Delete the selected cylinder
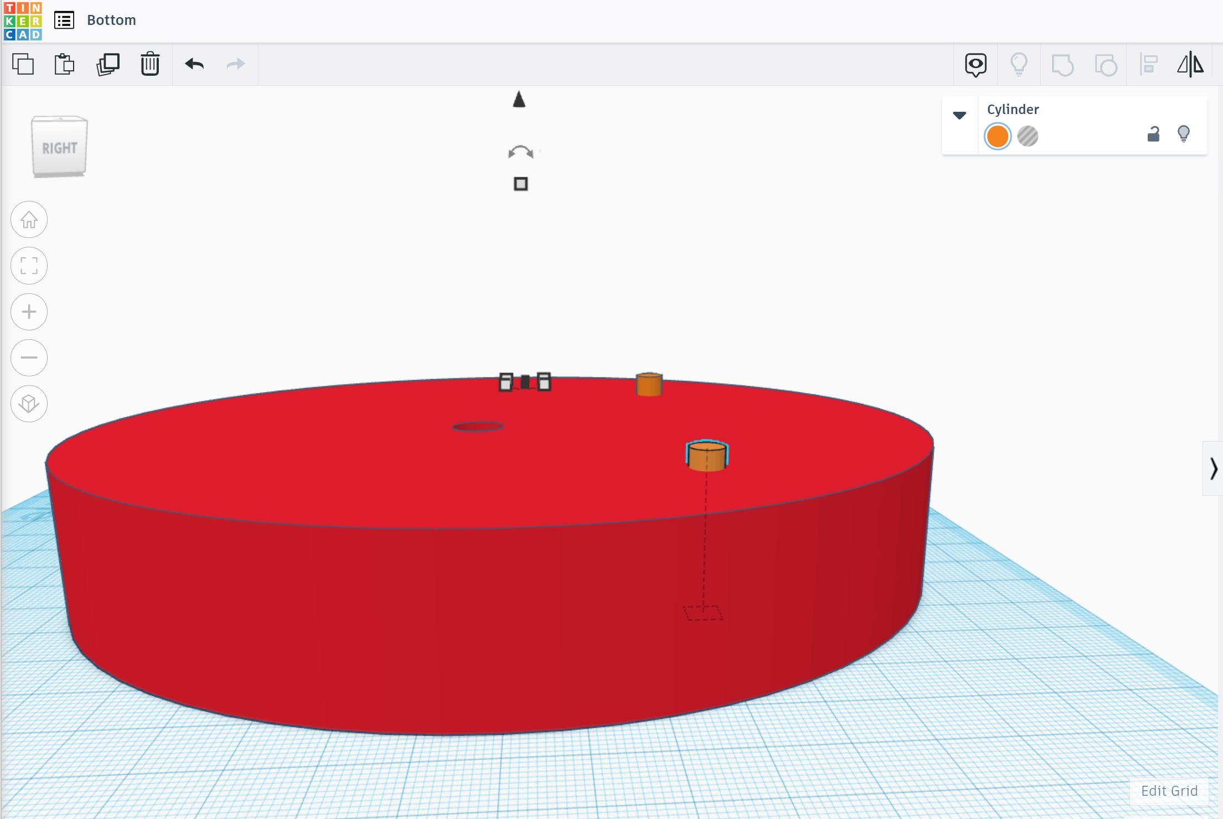Viewport: 1223px width, 819px height. pos(150,64)
